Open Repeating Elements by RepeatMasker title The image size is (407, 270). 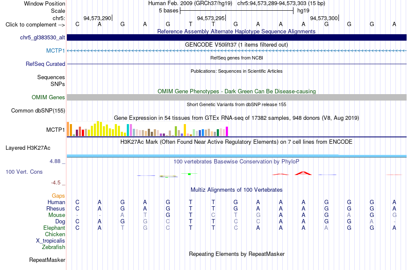(x=236, y=254)
